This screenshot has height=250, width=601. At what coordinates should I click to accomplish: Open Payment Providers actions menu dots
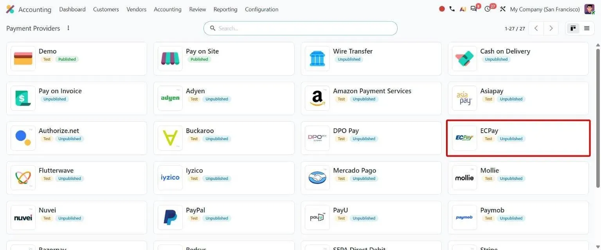(68, 28)
